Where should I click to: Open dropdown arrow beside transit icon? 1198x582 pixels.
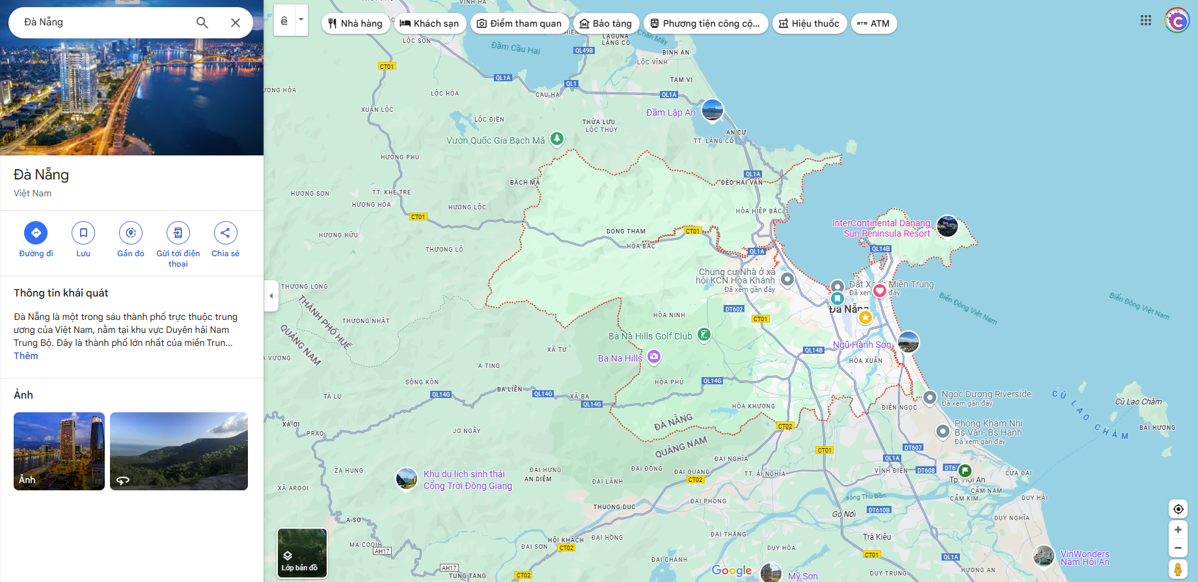click(301, 20)
